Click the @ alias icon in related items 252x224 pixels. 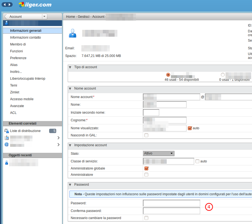(x=7, y=144)
